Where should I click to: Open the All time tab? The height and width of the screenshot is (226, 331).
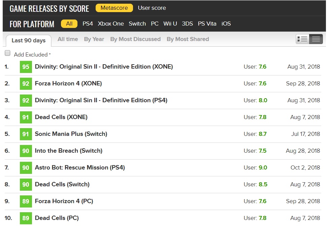click(68, 39)
